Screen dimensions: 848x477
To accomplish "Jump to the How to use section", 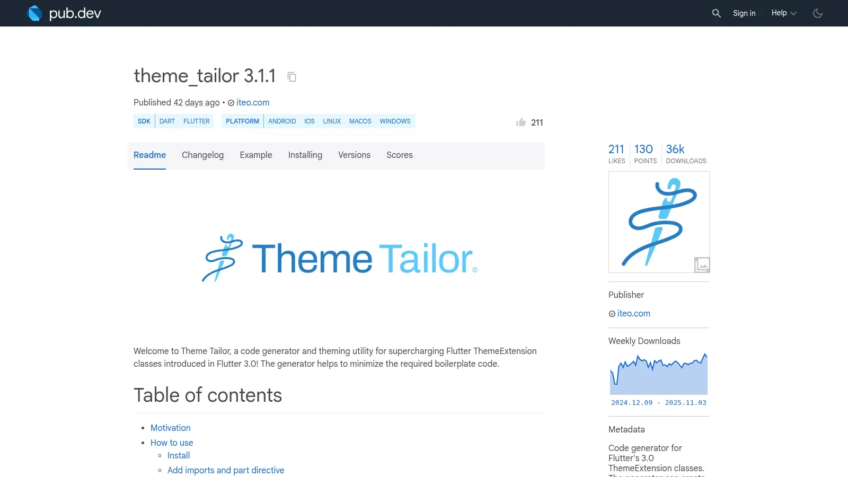I will (x=172, y=443).
